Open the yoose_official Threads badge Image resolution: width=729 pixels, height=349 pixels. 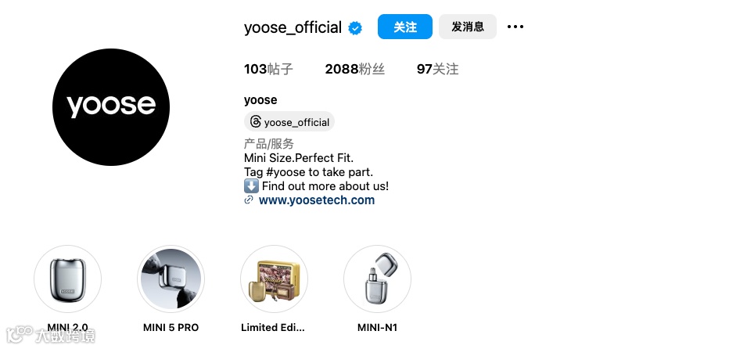click(x=289, y=122)
